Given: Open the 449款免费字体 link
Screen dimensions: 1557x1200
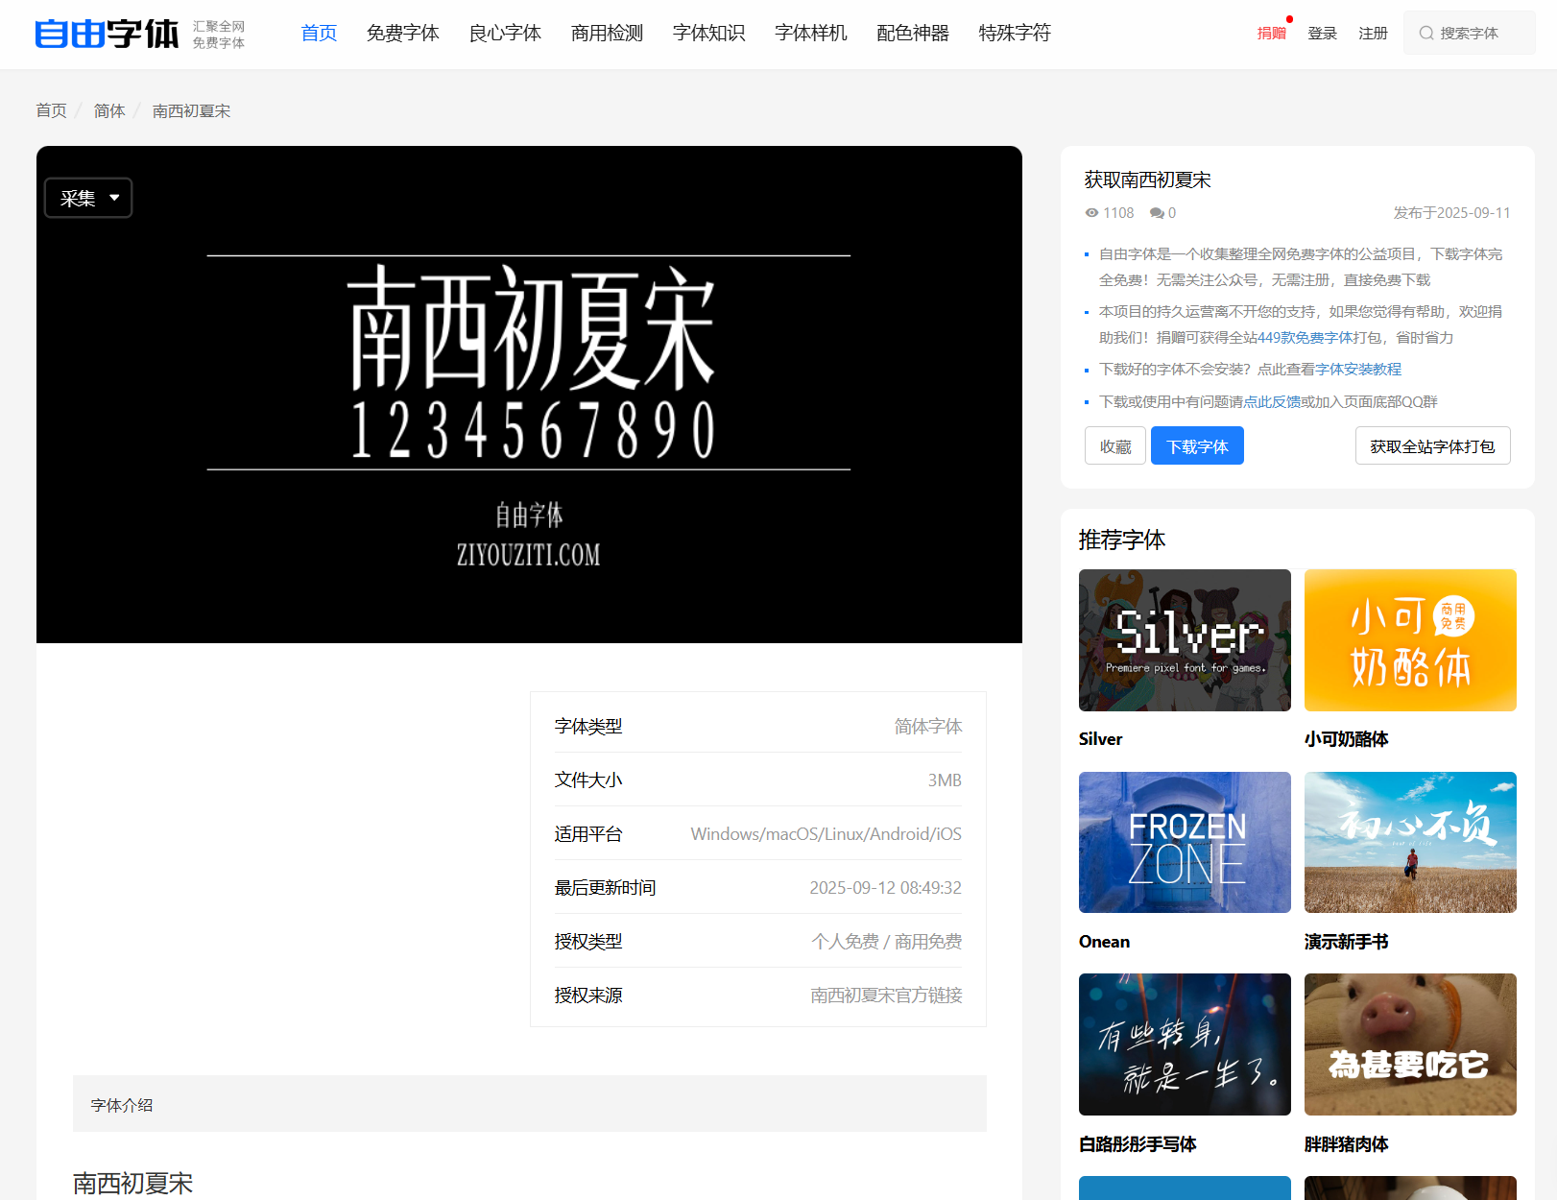Looking at the screenshot, I should coord(1305,338).
